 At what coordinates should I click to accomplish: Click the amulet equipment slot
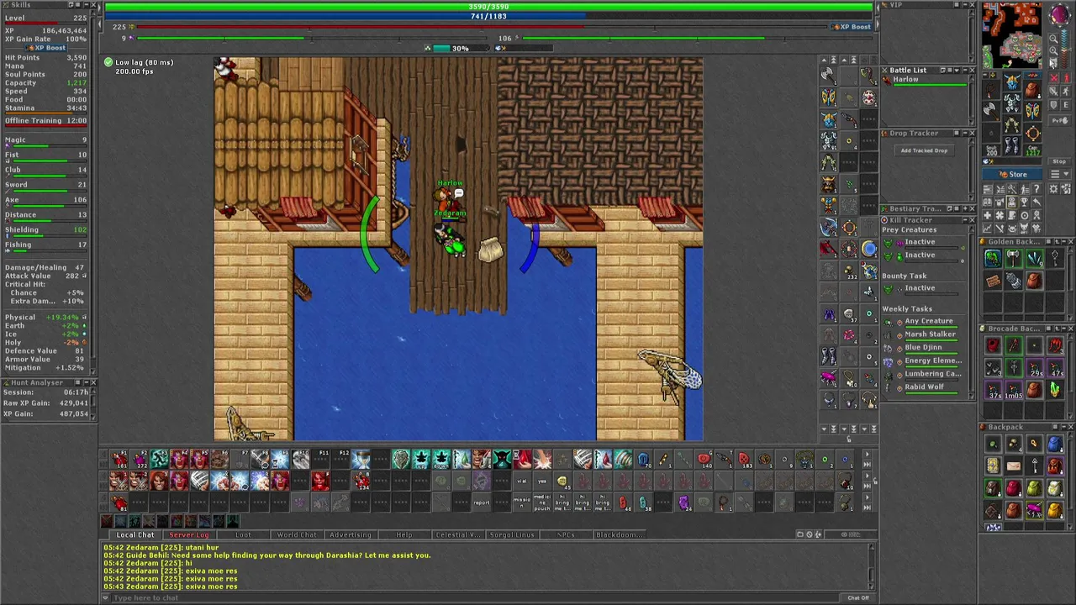click(x=991, y=91)
